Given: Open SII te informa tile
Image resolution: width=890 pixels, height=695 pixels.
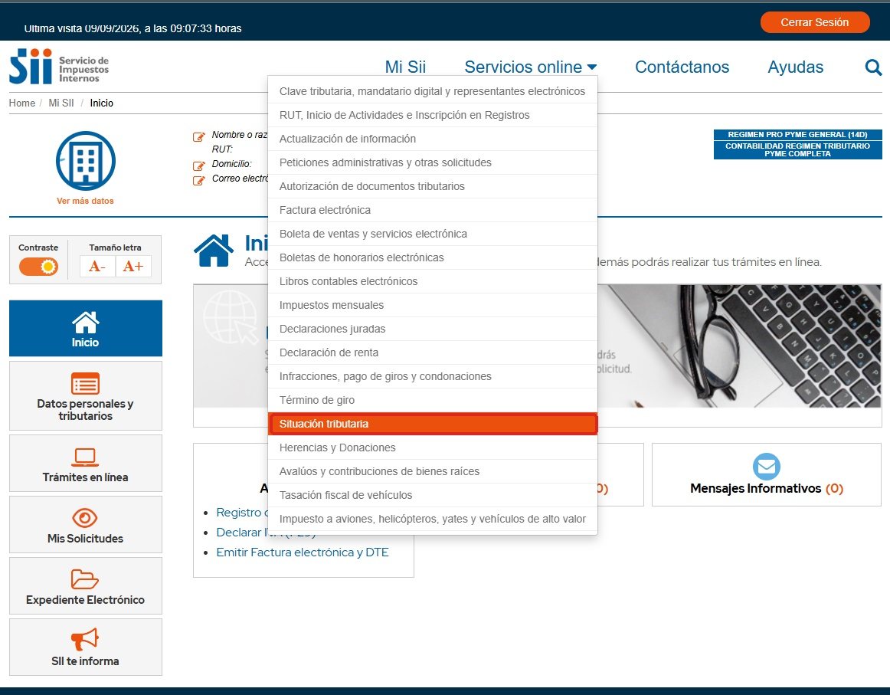Looking at the screenshot, I should click(x=86, y=647).
